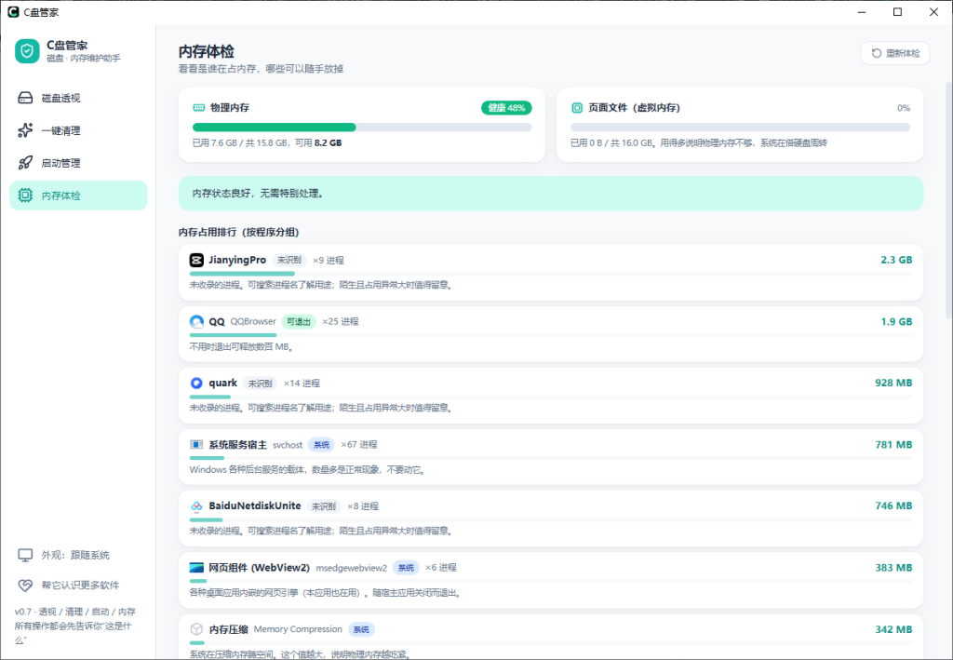Select the 383 MB memory value
The width and height of the screenshot is (953, 660).
(x=893, y=568)
